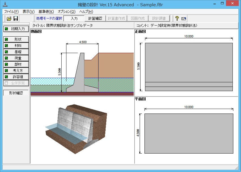The height and width of the screenshot is (172, 241).
Task: Click the 3D retaining wall model view
Action: [x=76, y=129]
